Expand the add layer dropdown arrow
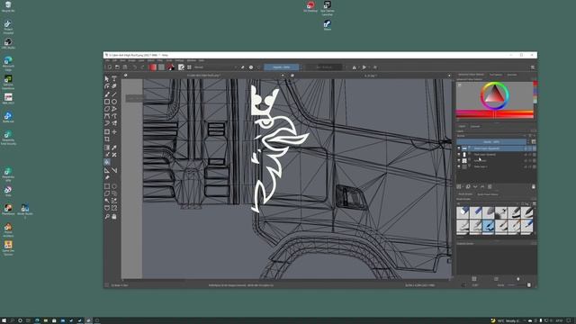 pyautogui.click(x=463, y=187)
